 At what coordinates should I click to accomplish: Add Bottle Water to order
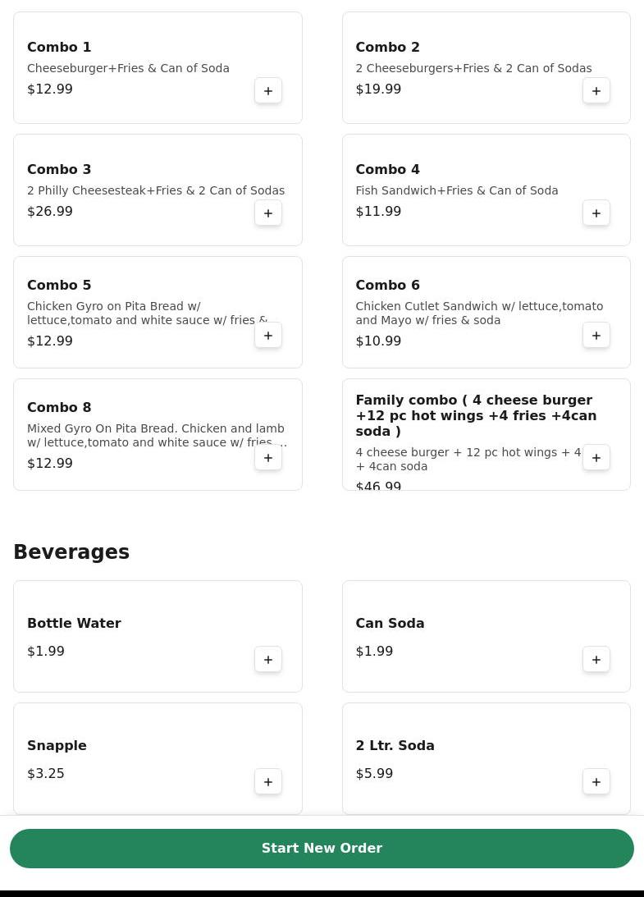(268, 660)
